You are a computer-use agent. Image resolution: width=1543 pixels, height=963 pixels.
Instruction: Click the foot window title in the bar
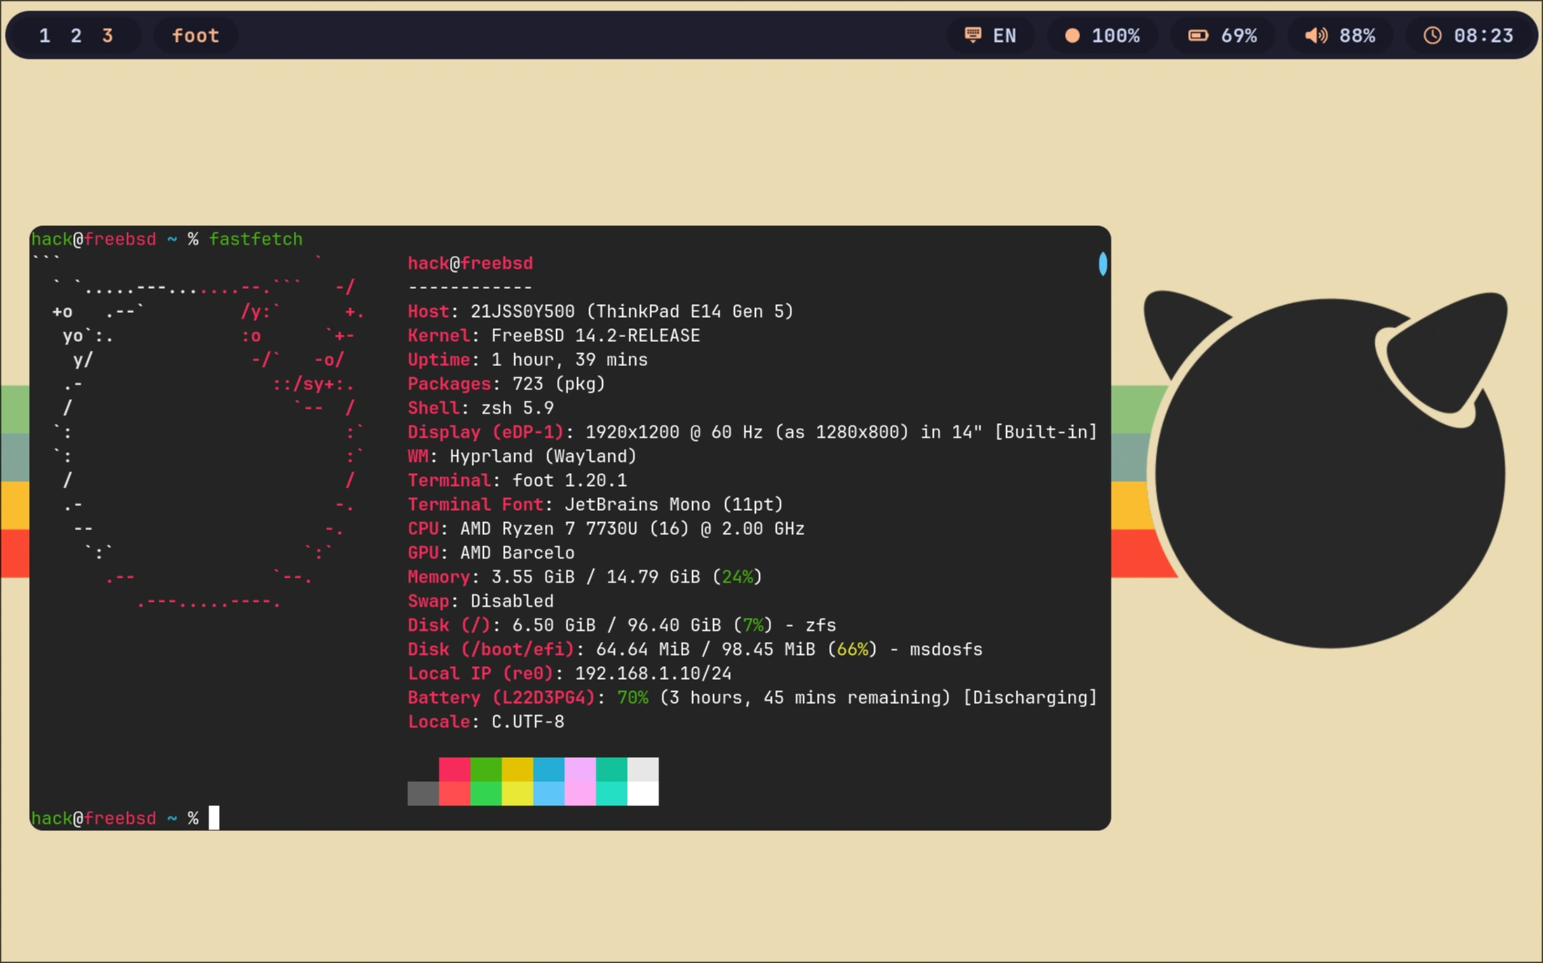point(196,35)
